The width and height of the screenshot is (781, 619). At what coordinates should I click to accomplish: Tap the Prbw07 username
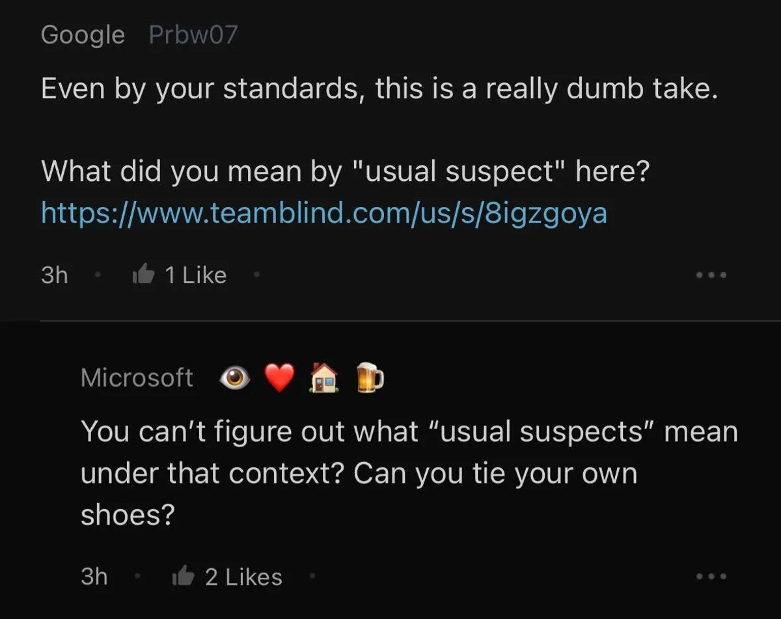(x=193, y=34)
